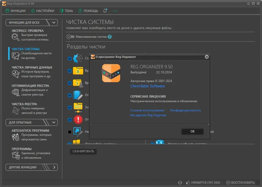This screenshot has height=187, width=262.
Task: Click blue shortcut with screwdriver icon
Action: point(78,131)
